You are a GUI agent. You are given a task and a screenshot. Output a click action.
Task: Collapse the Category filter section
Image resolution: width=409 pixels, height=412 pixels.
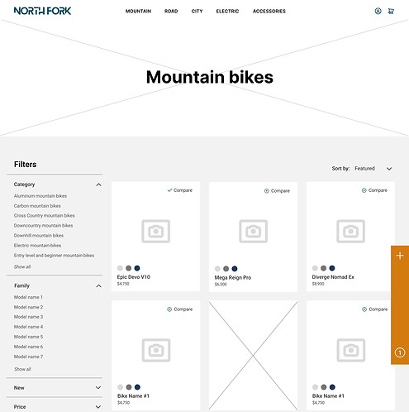pos(98,184)
